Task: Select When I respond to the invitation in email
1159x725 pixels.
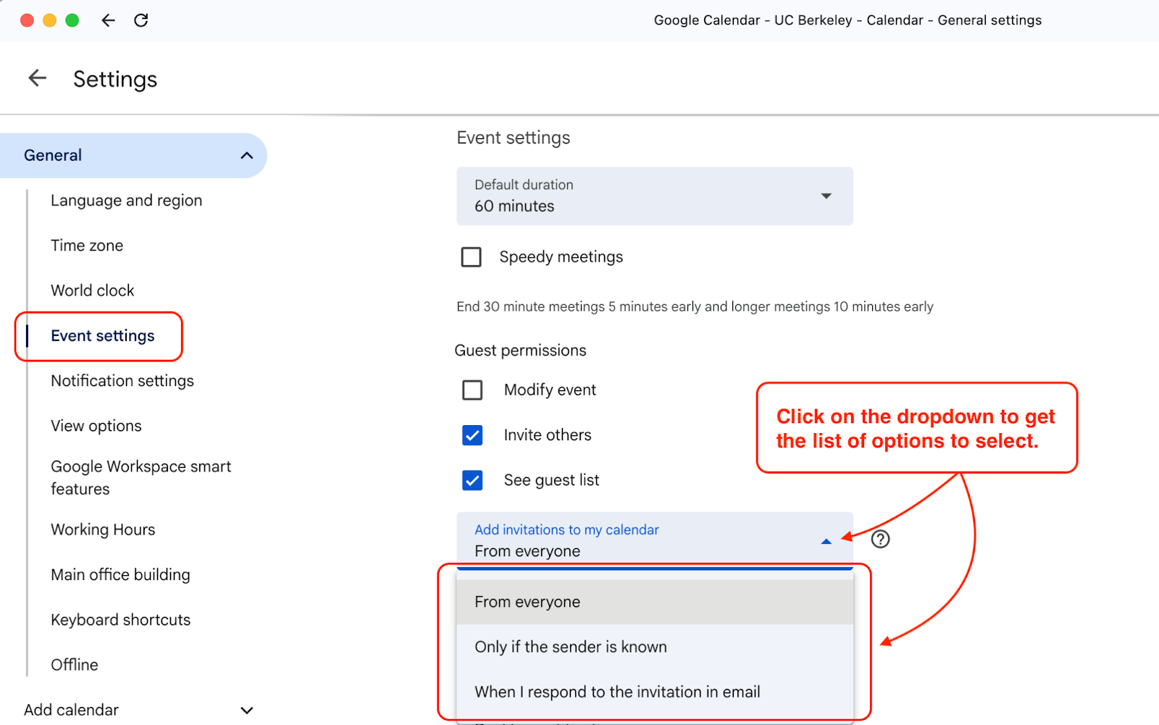Action: click(x=617, y=692)
